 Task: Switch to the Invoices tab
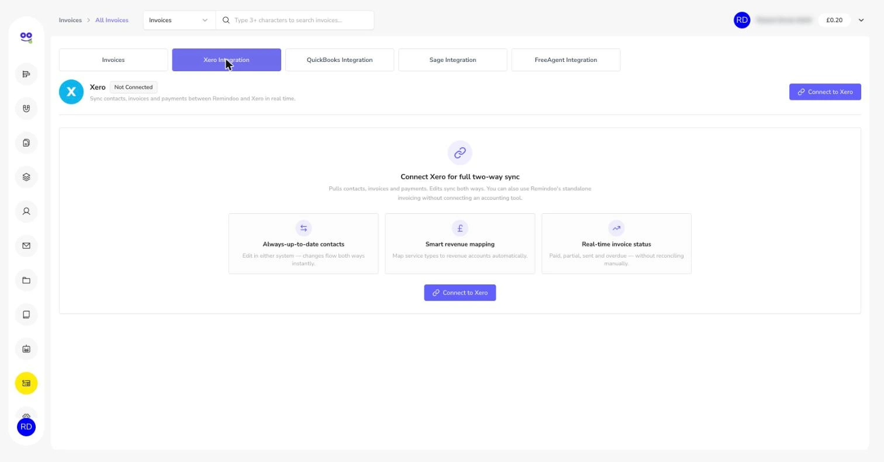coord(113,60)
